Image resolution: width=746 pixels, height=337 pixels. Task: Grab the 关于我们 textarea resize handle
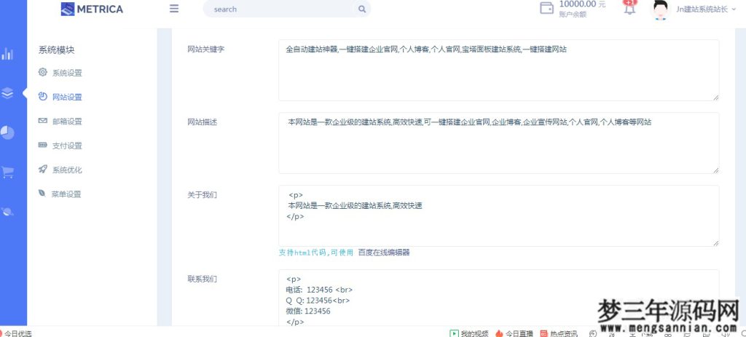(x=715, y=242)
